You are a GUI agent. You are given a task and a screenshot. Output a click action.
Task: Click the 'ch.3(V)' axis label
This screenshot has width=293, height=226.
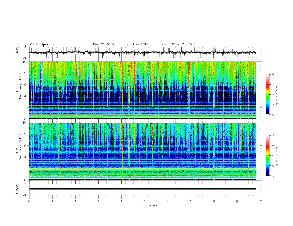(x=18, y=189)
